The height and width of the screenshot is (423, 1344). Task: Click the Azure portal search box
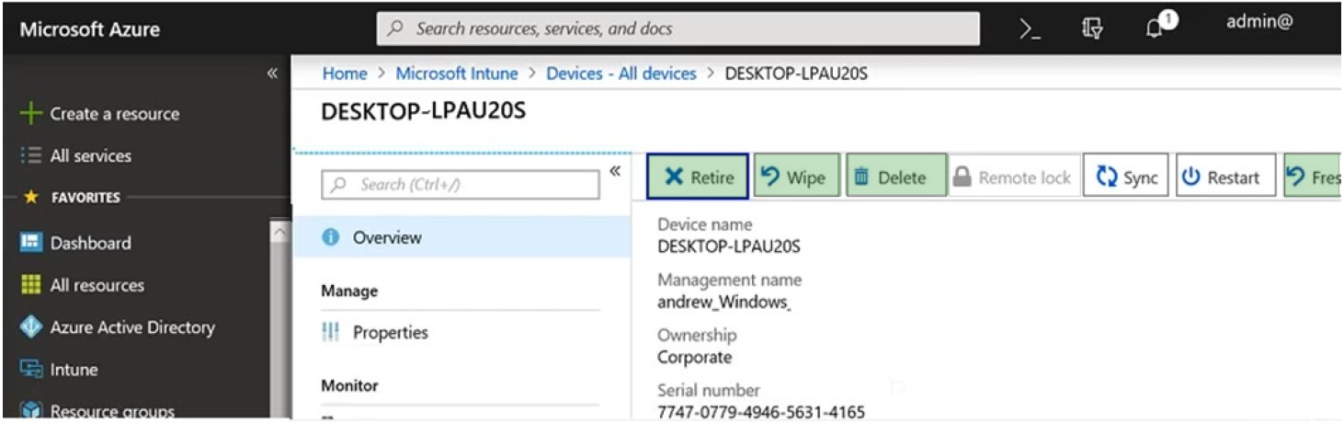pyautogui.click(x=678, y=29)
